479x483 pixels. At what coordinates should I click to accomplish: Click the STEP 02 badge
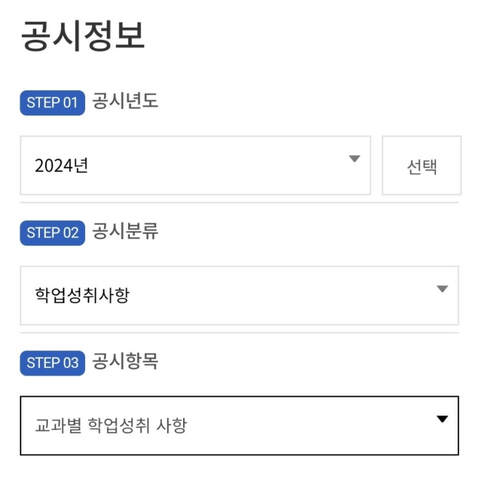point(52,232)
